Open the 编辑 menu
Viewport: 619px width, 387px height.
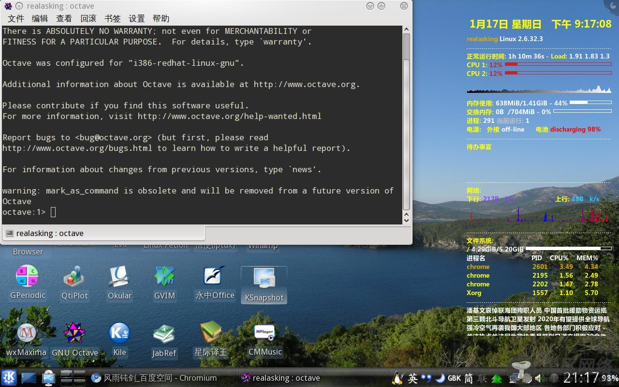click(40, 18)
